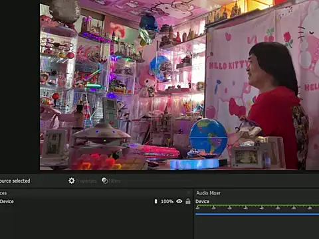Click the Sources dock options icon
The image size is (319, 239).
pyautogui.click(x=189, y=193)
